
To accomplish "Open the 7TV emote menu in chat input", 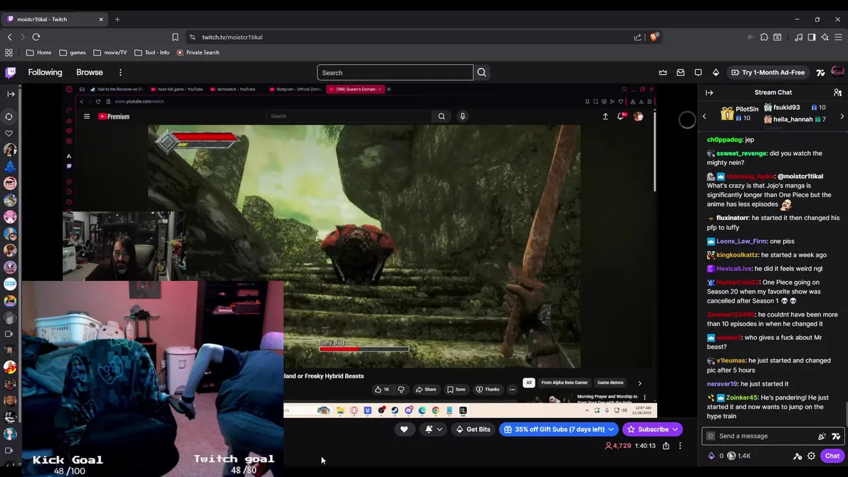I will pyautogui.click(x=836, y=436).
